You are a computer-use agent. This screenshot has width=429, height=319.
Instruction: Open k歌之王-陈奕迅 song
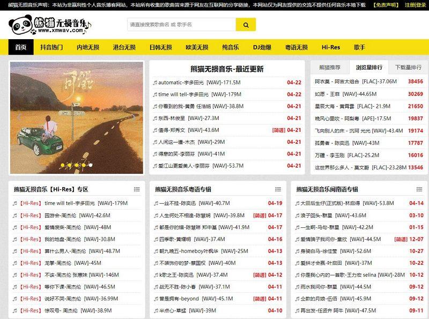[x=194, y=275]
